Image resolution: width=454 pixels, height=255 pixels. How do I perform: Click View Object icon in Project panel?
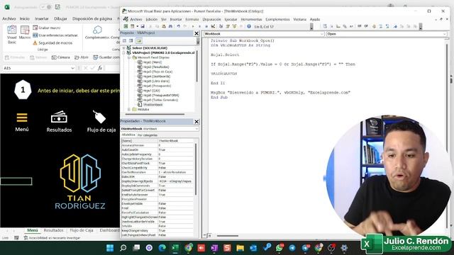point(131,41)
